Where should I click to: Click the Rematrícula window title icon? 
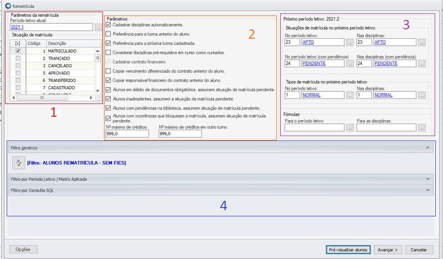tap(7, 6)
